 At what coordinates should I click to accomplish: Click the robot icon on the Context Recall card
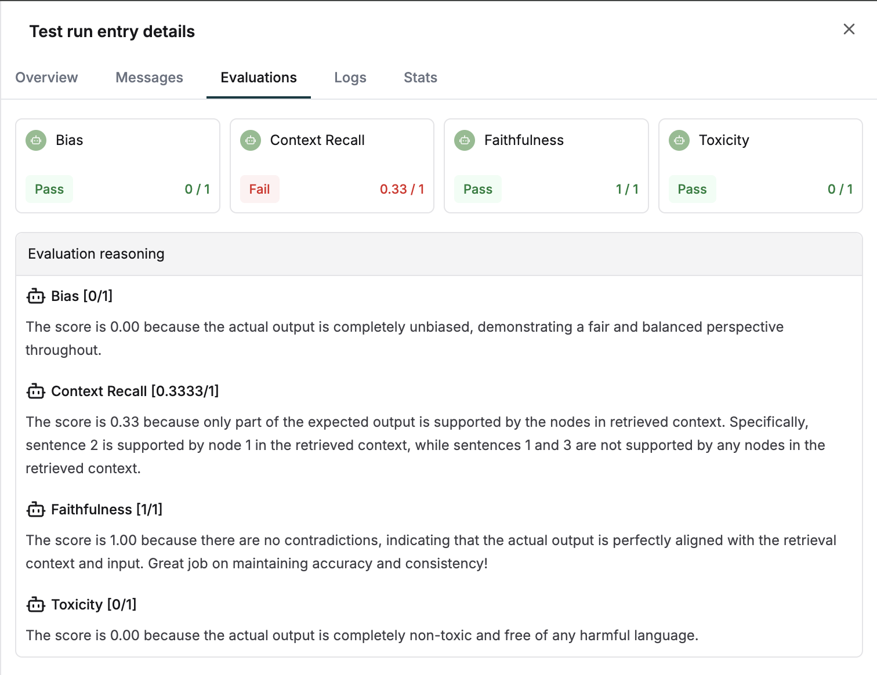point(250,140)
